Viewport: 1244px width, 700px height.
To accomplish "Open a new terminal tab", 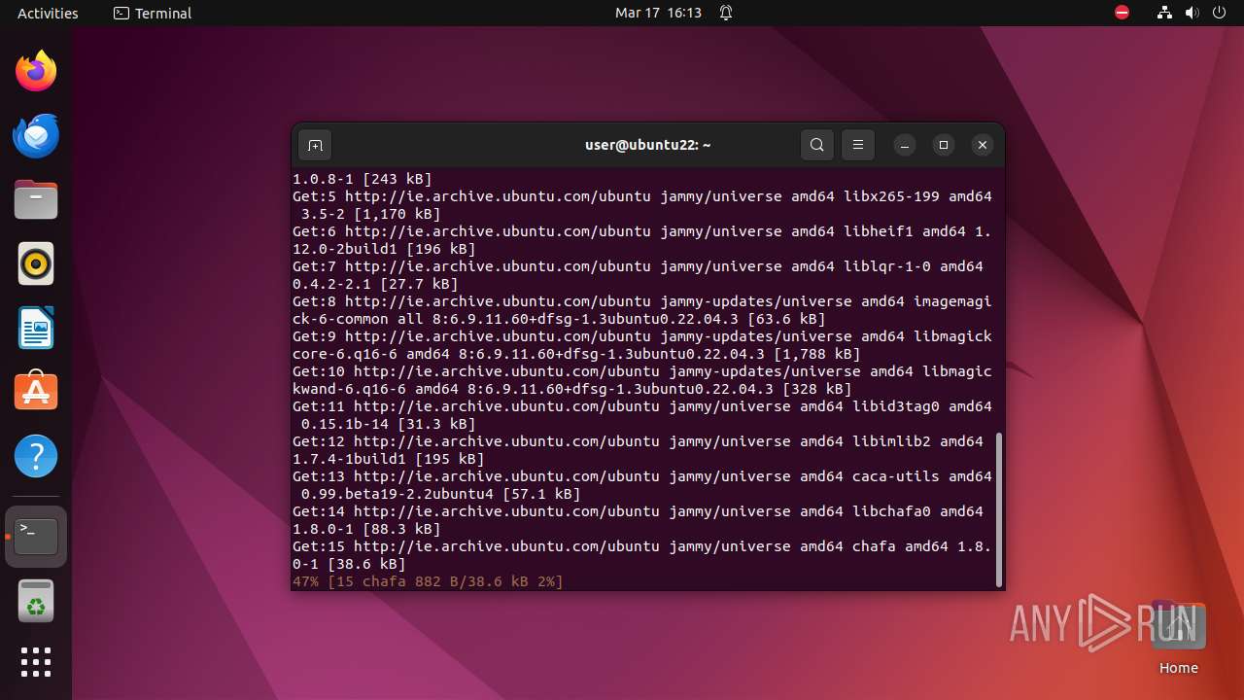I will pos(315,146).
